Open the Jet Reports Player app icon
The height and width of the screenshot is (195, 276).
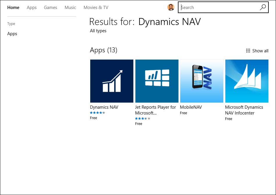pos(157,81)
